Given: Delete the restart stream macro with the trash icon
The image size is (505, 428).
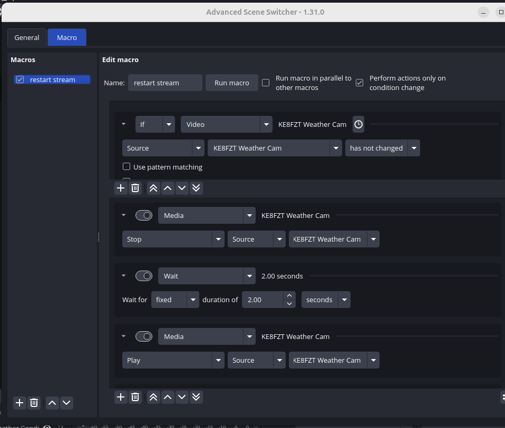Looking at the screenshot, I should (34, 403).
